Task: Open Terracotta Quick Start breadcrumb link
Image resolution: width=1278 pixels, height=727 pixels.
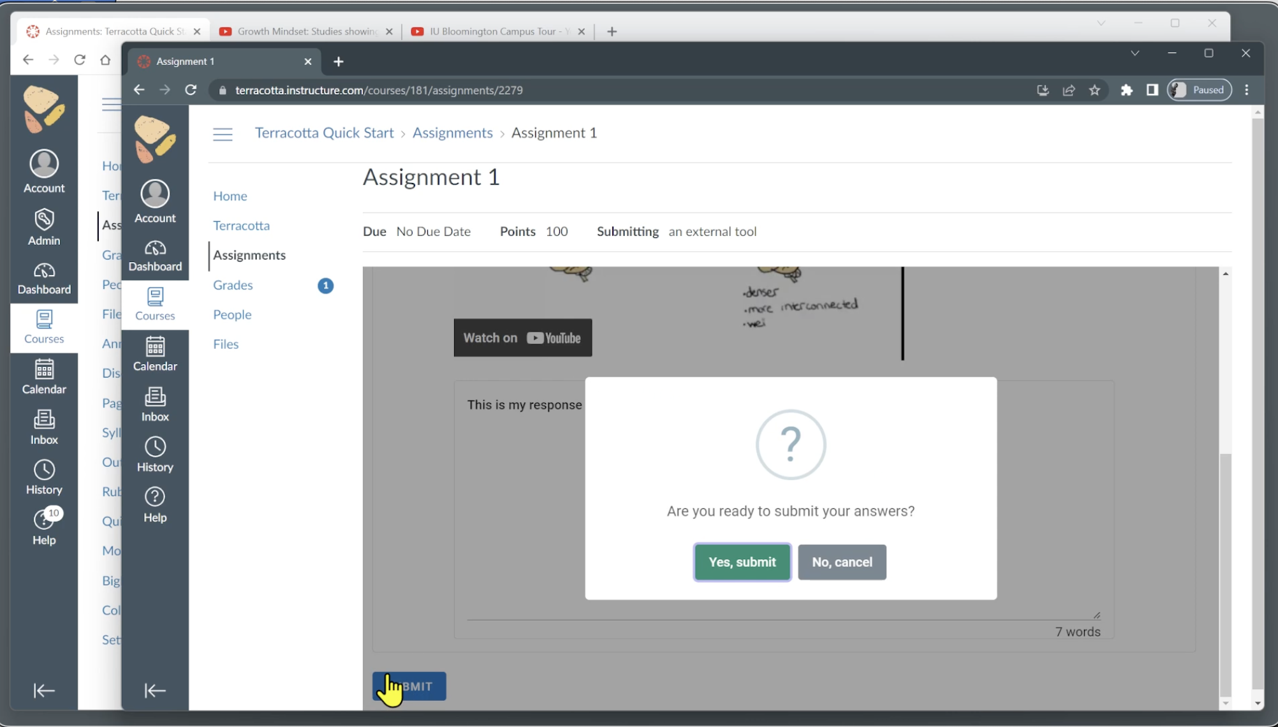Action: pyautogui.click(x=324, y=133)
